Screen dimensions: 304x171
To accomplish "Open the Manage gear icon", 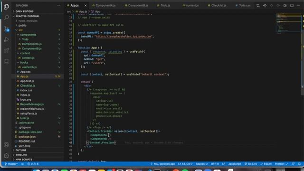I will click(6, 155).
